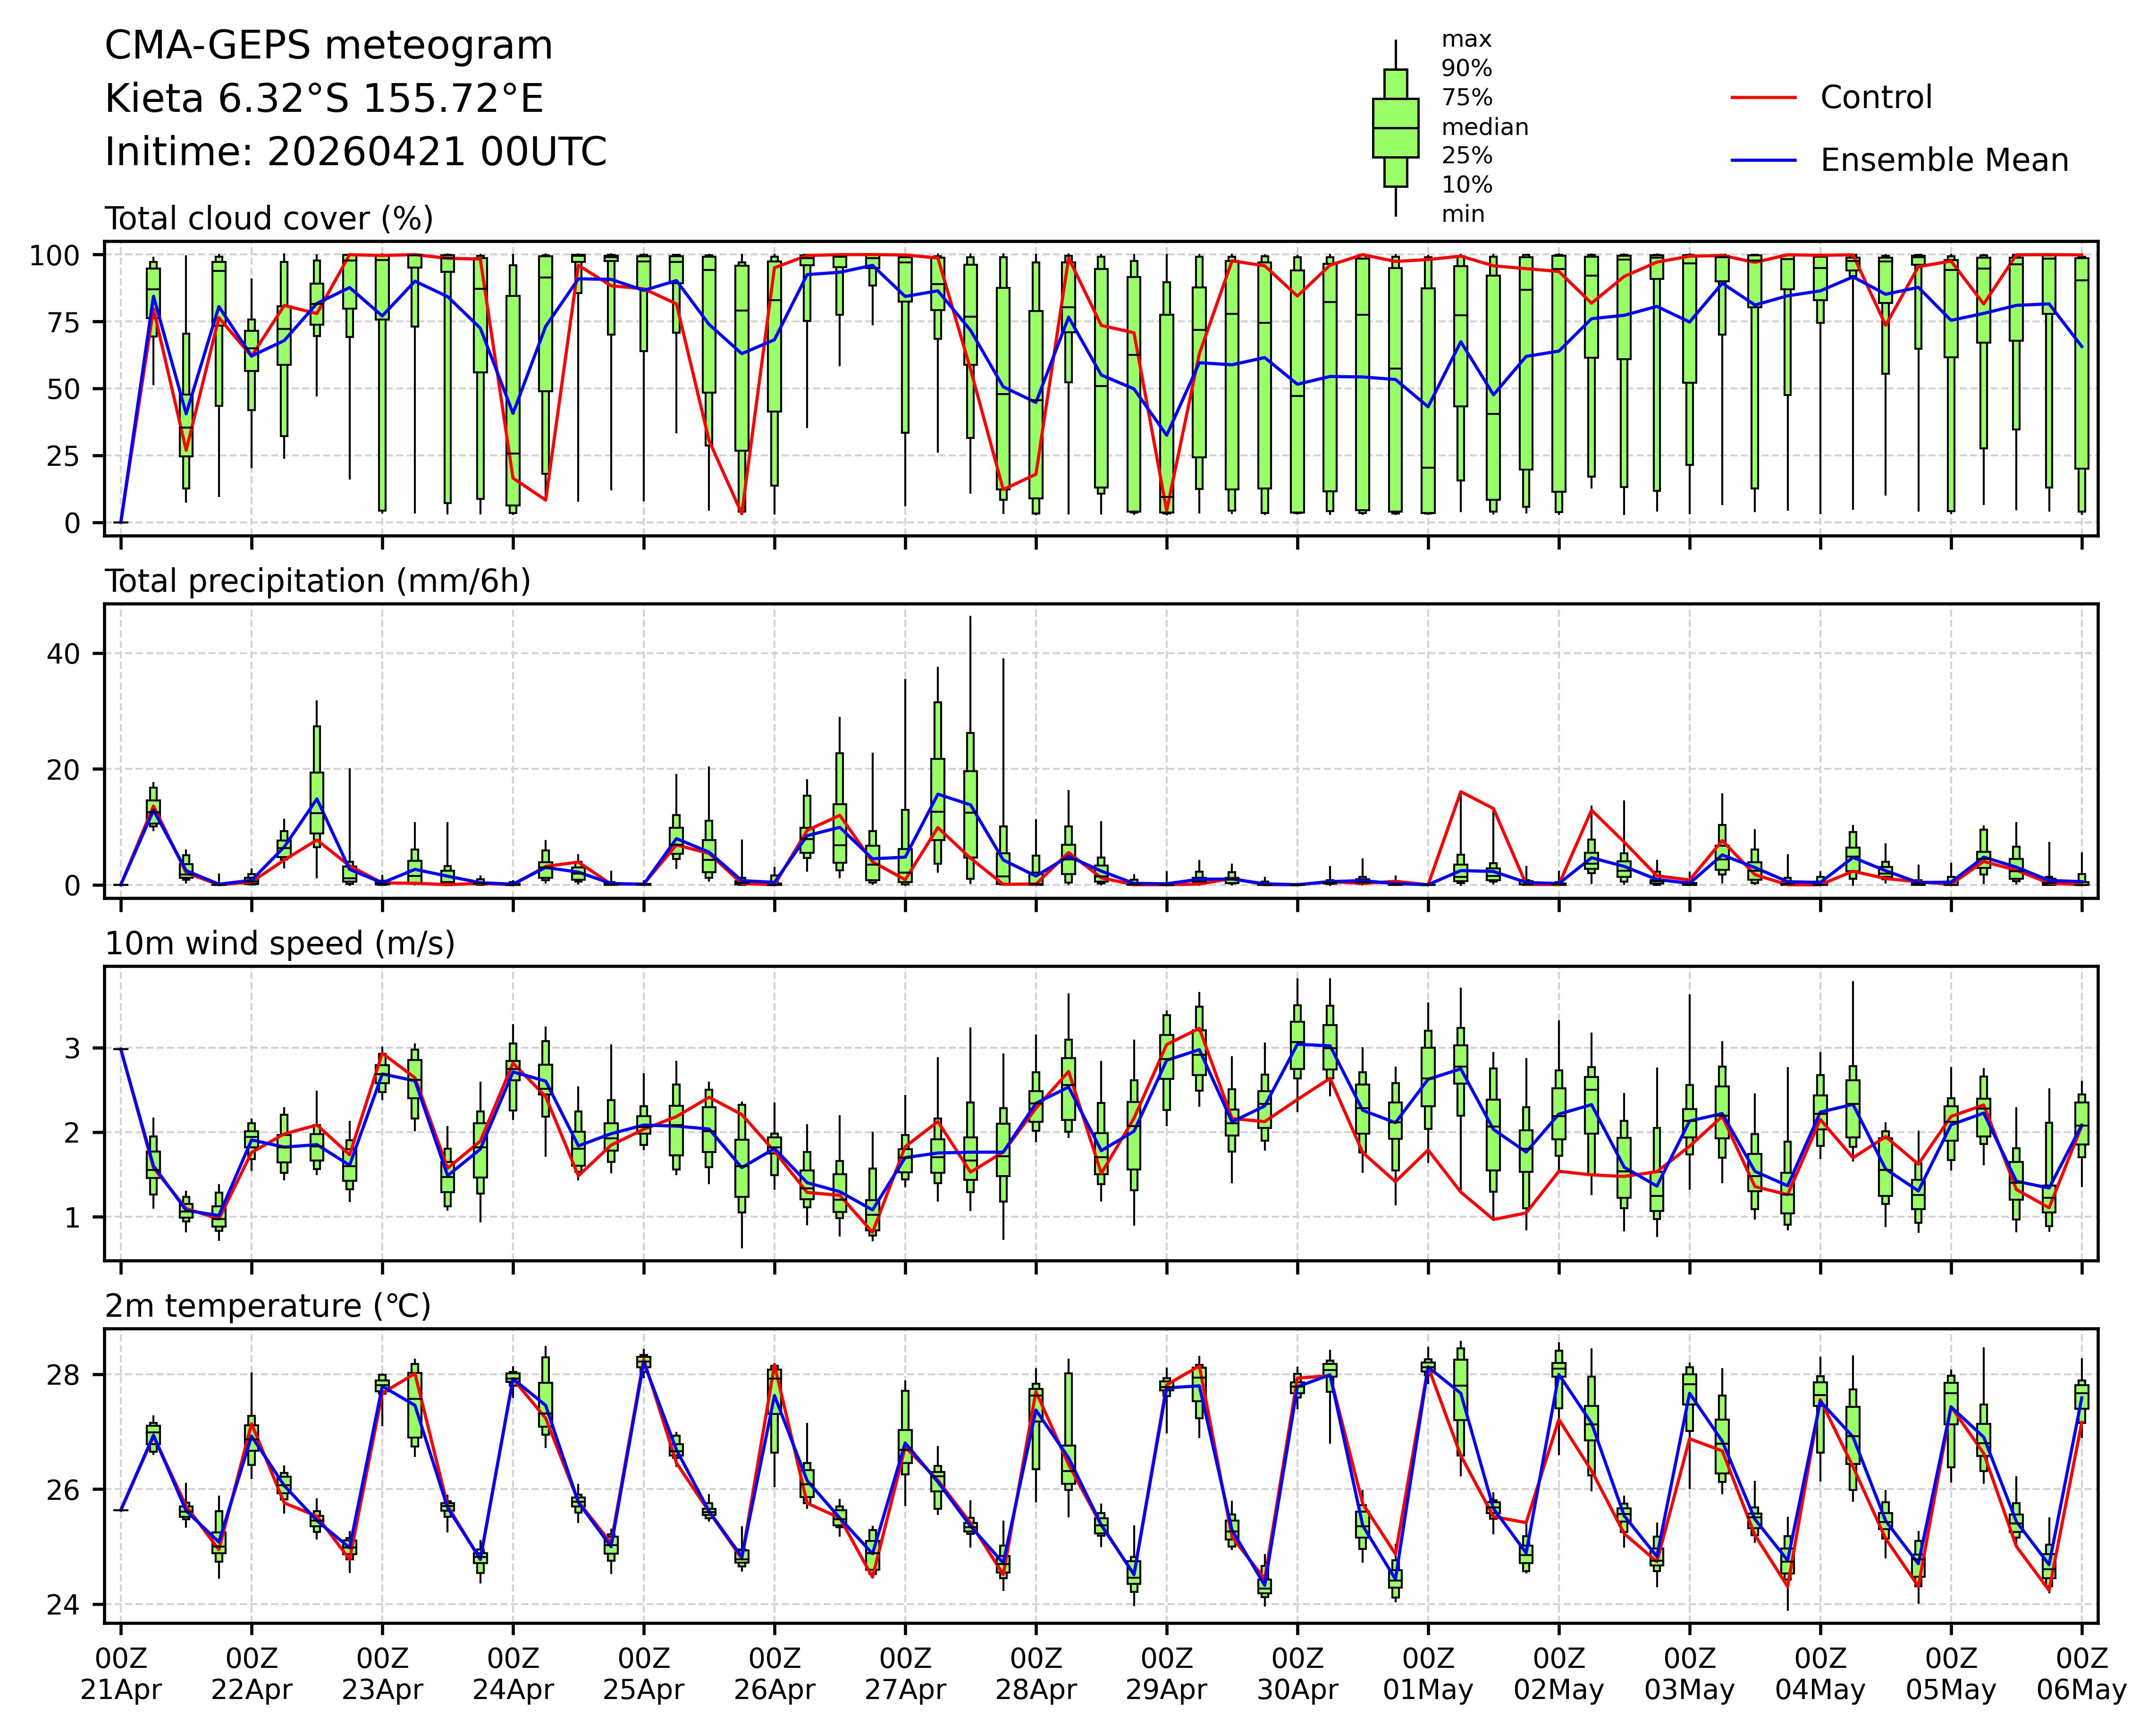Click the green box-plot legend symbol
2156x1733 pixels.
1395,128
